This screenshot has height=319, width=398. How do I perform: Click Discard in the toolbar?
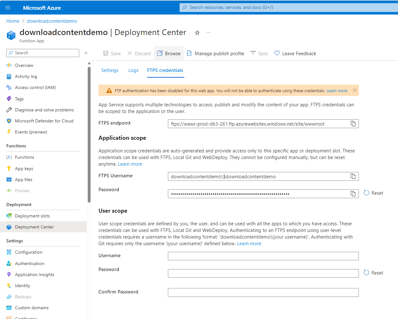[139, 53]
